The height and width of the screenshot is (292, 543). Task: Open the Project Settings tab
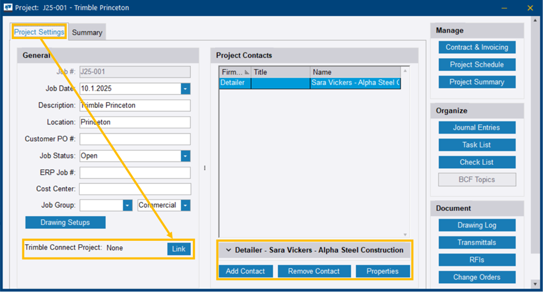point(39,32)
